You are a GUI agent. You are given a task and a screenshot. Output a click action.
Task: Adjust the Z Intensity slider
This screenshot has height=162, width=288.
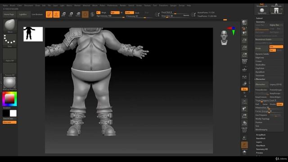(x=139, y=16)
